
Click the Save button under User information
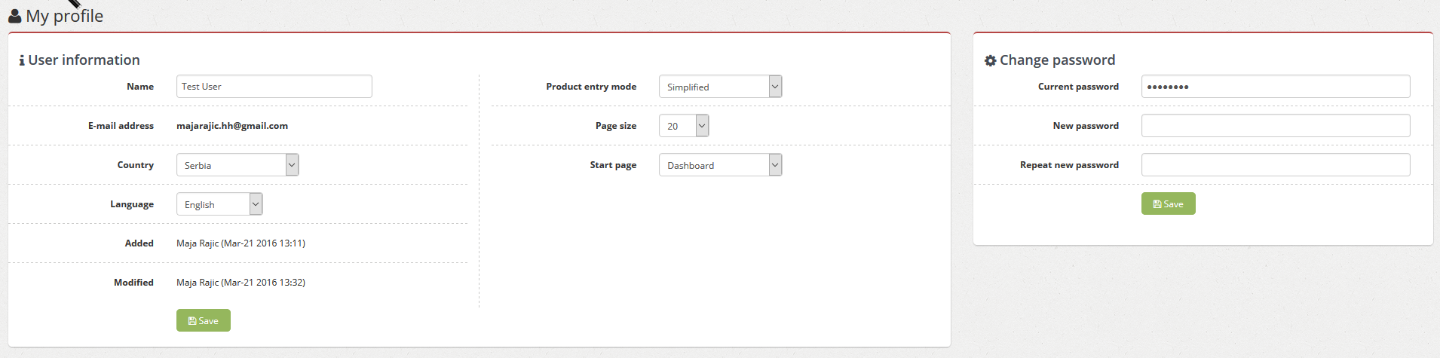tap(204, 320)
